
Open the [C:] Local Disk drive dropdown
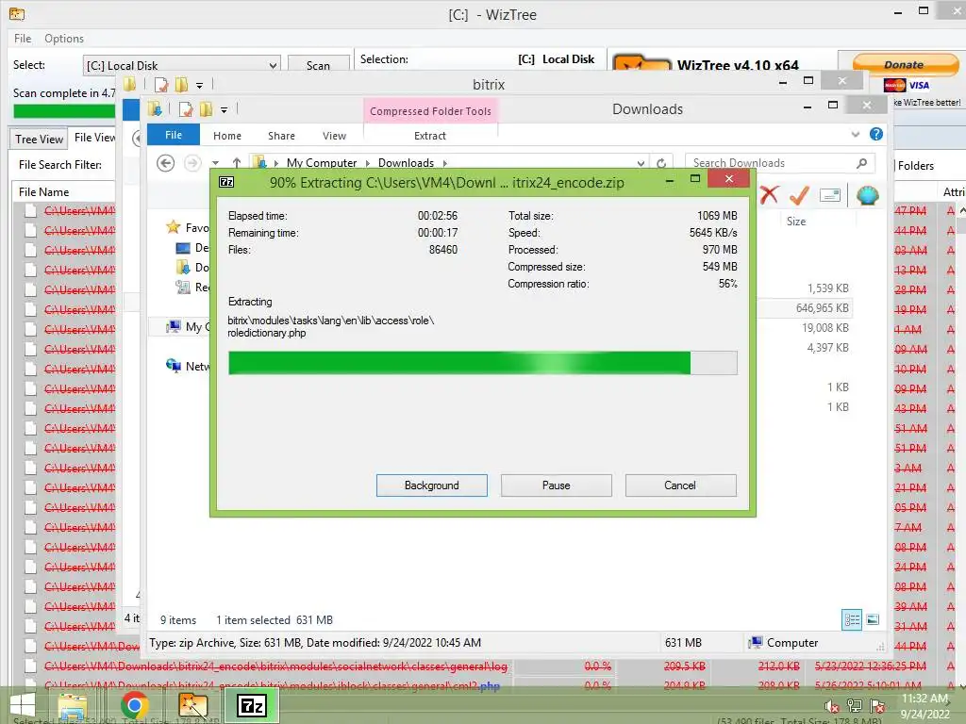pyautogui.click(x=273, y=65)
